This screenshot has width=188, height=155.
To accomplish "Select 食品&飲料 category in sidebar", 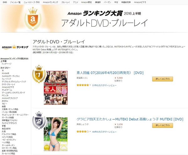I will coord(6,129).
